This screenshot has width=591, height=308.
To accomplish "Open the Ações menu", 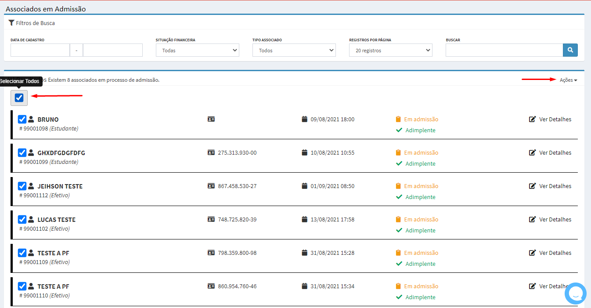I will [x=568, y=80].
